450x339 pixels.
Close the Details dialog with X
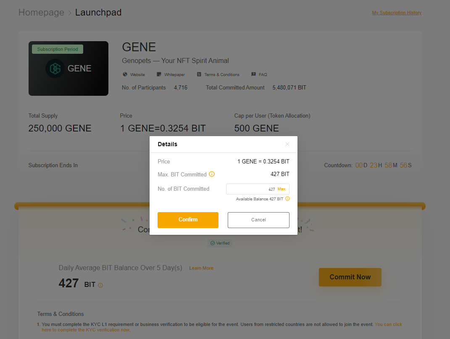(287, 144)
